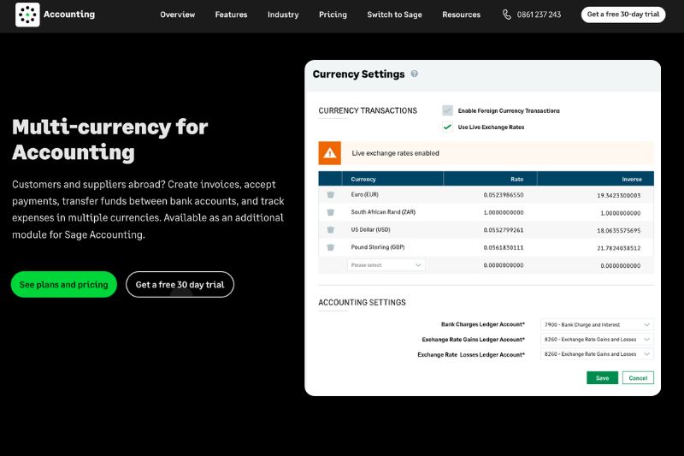
Task: Click the South African Rand (ZAR) name
Action: click(383, 212)
